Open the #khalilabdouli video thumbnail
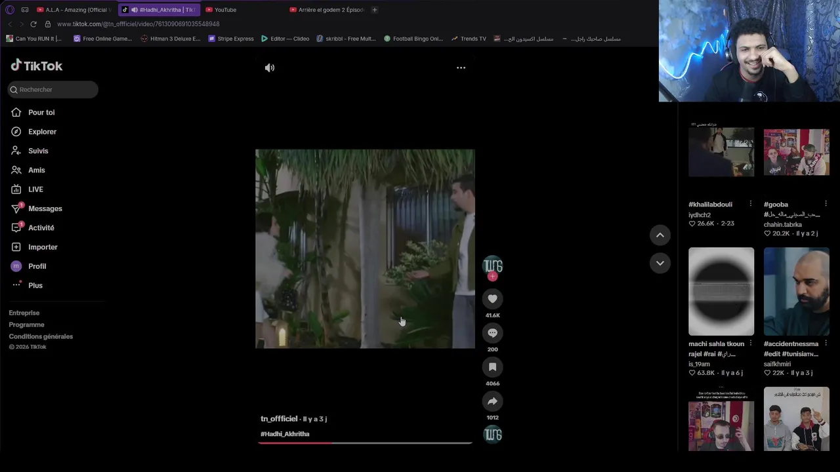This screenshot has width=840, height=472. 721,152
